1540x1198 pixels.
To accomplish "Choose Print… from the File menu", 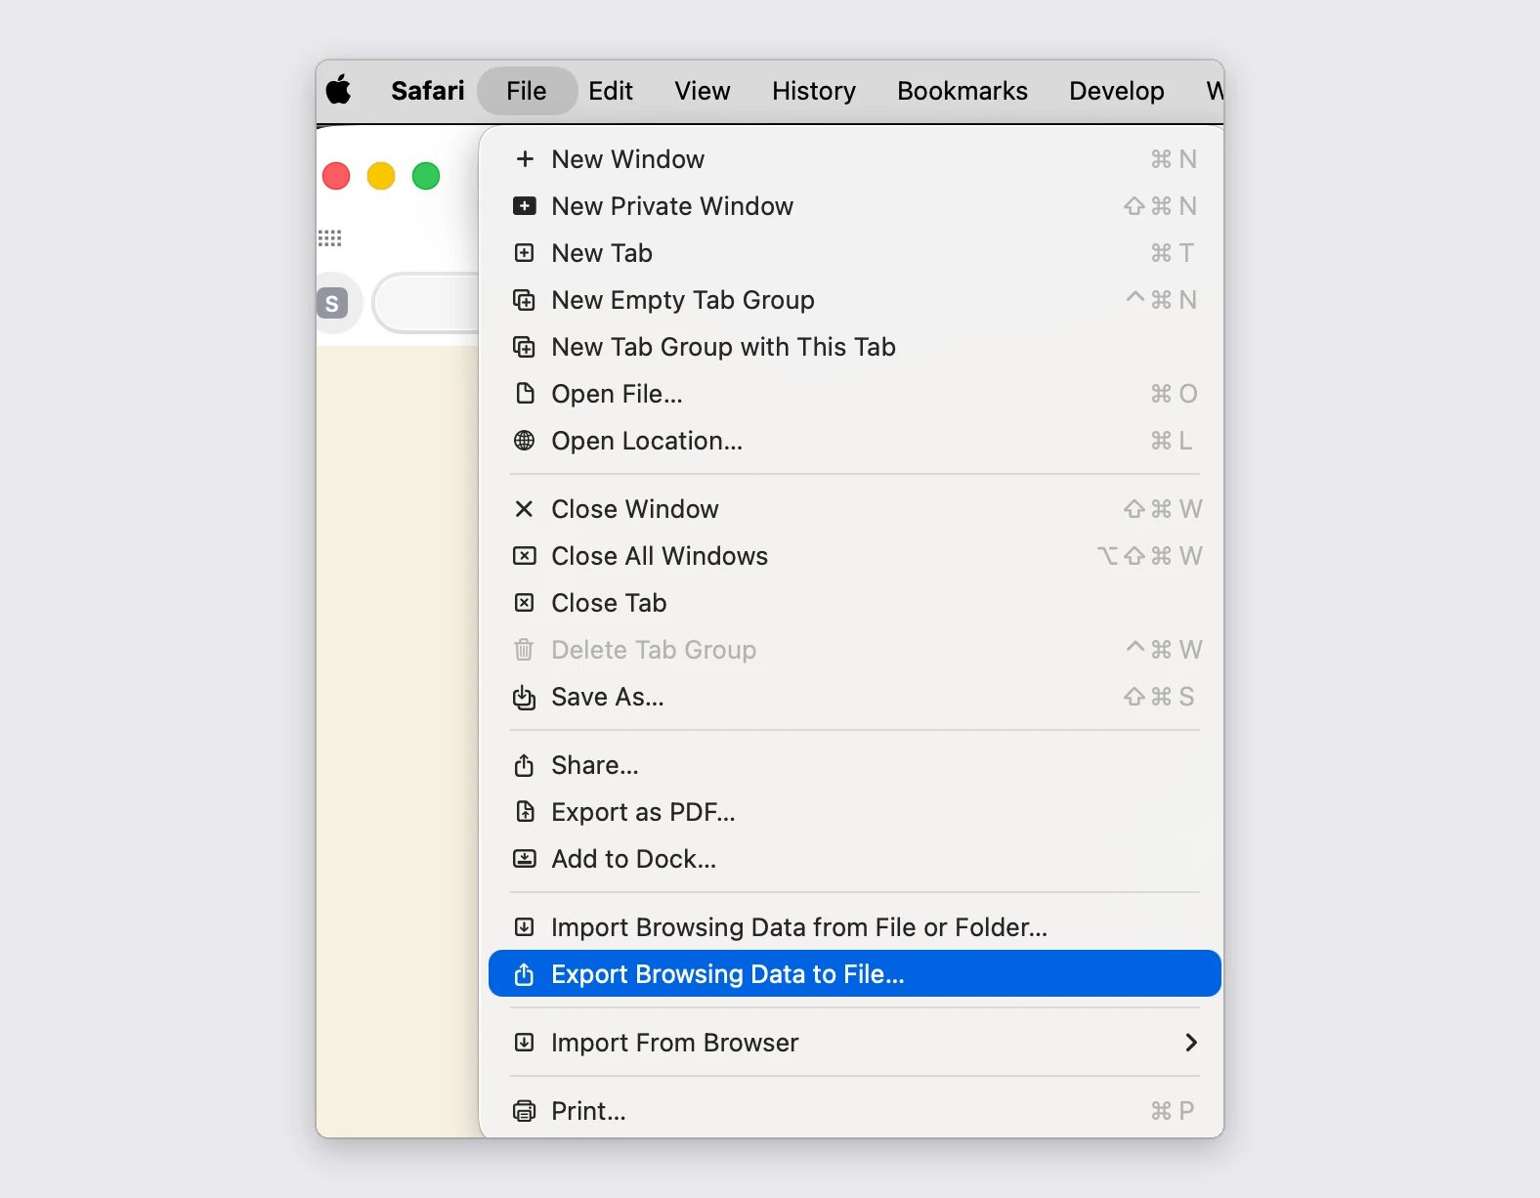I will pyautogui.click(x=855, y=1111).
